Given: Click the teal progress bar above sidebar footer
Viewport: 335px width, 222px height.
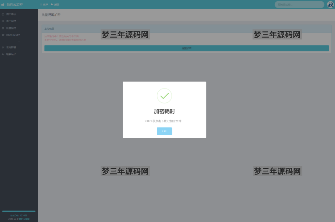Looking at the screenshot, I should pyautogui.click(x=19, y=211).
